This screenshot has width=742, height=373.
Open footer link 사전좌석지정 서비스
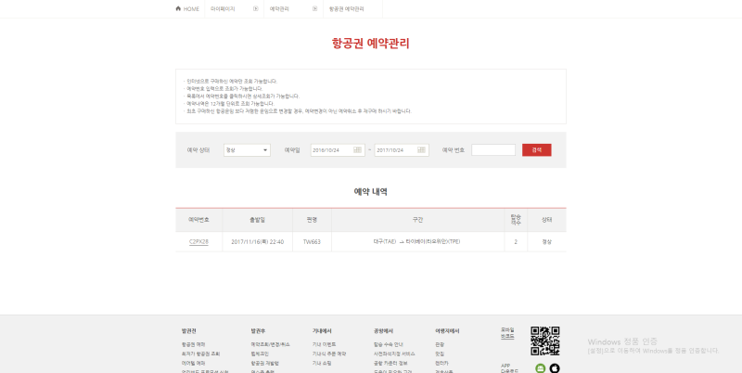click(x=394, y=354)
